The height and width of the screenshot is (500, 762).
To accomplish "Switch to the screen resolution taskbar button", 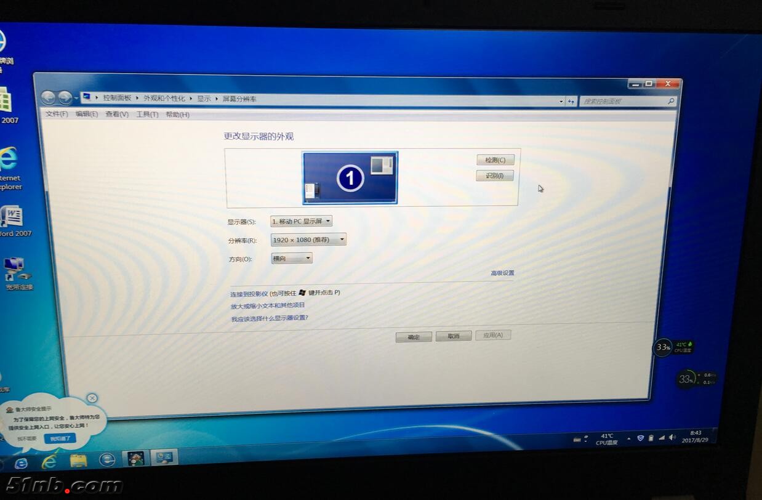I will point(164,457).
